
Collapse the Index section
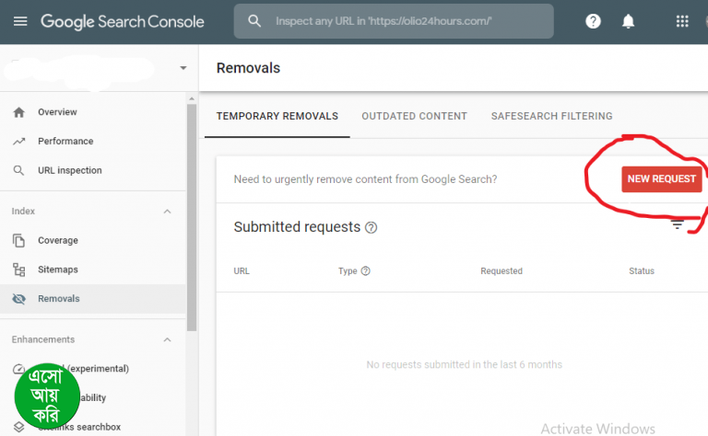[167, 212]
